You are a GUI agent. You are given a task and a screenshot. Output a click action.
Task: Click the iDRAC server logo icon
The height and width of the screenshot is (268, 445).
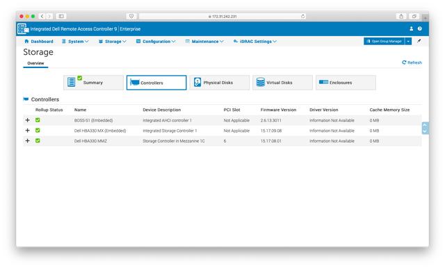pos(23,28)
